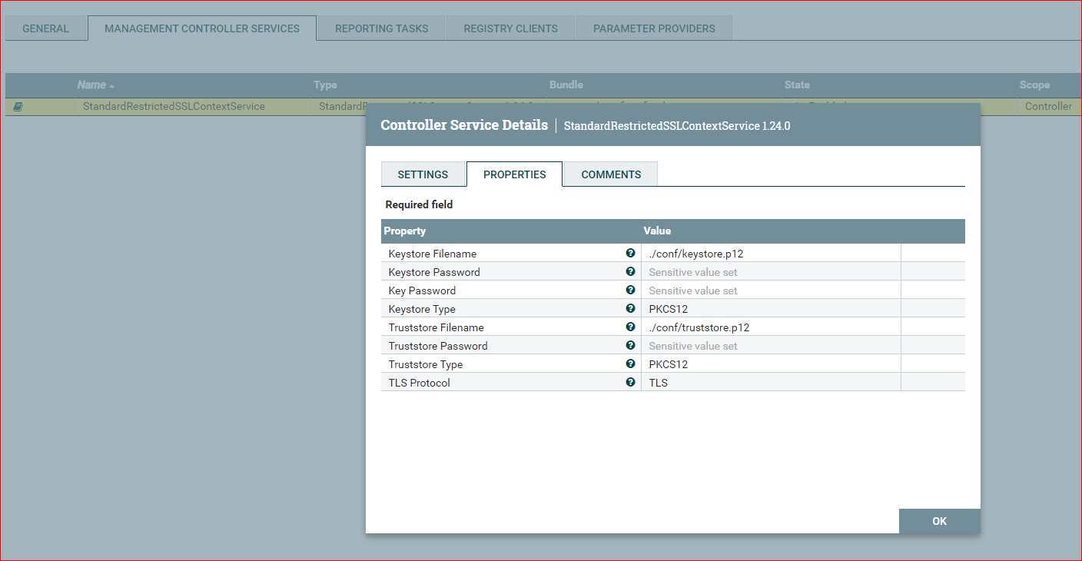The width and height of the screenshot is (1082, 561).
Task: Open help for Keystore Password property
Action: click(630, 271)
